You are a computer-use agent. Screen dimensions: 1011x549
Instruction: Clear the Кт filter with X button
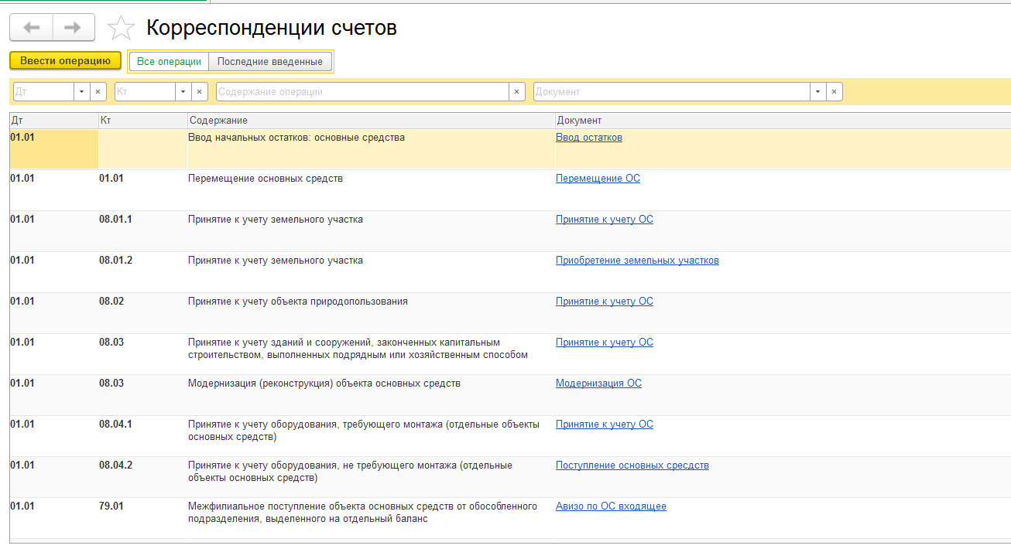pos(200,92)
